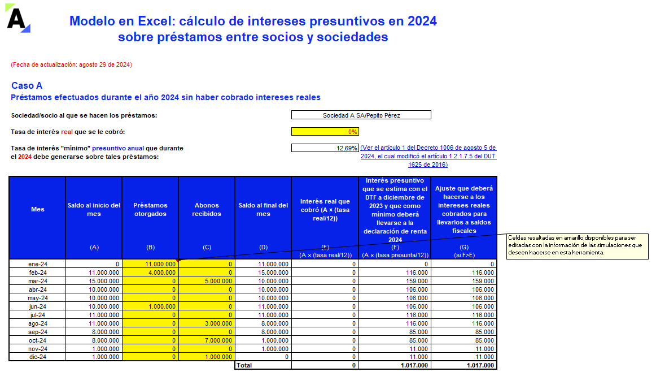
Task: Select the nov-24 month cell
Action: click(x=38, y=349)
